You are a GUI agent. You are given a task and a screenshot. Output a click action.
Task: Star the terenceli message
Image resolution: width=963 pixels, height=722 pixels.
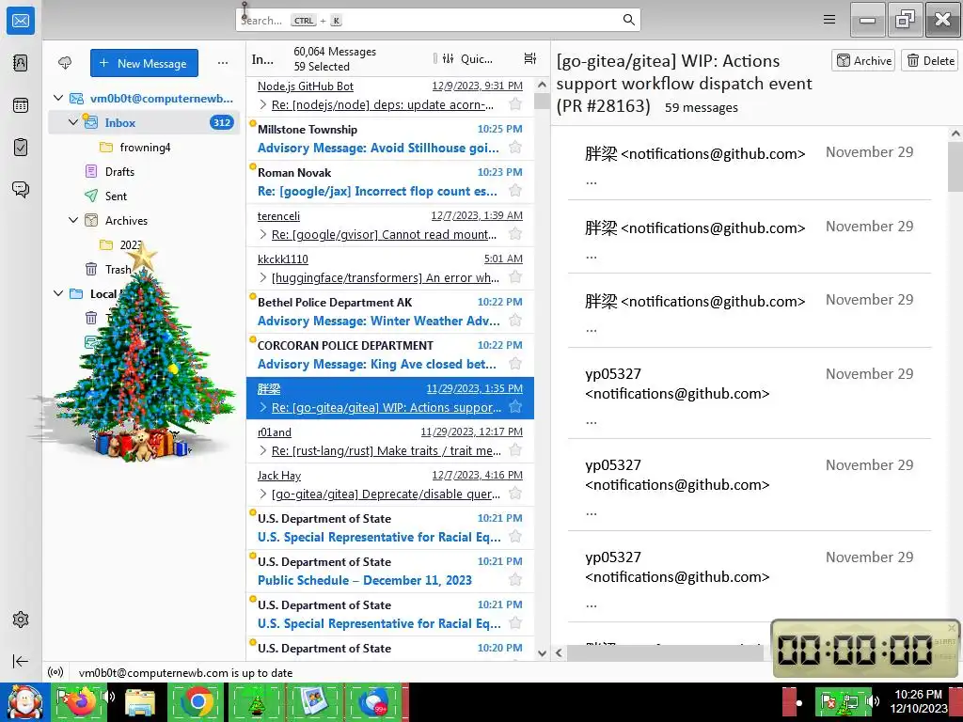pyautogui.click(x=515, y=234)
